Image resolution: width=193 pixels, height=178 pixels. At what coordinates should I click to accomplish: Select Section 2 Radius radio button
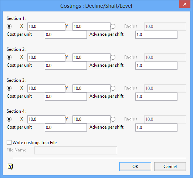pos(113,57)
